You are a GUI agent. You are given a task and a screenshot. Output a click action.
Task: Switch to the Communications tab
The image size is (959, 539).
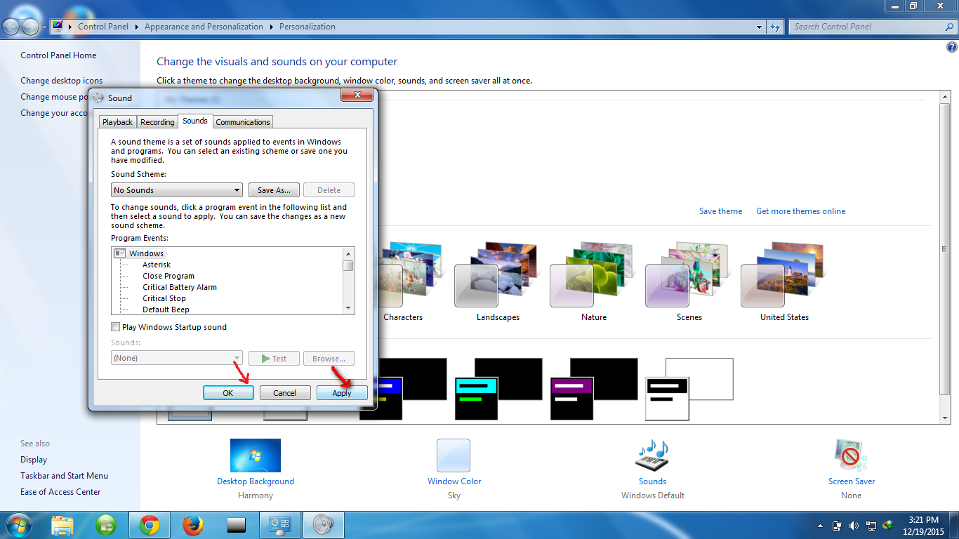243,122
